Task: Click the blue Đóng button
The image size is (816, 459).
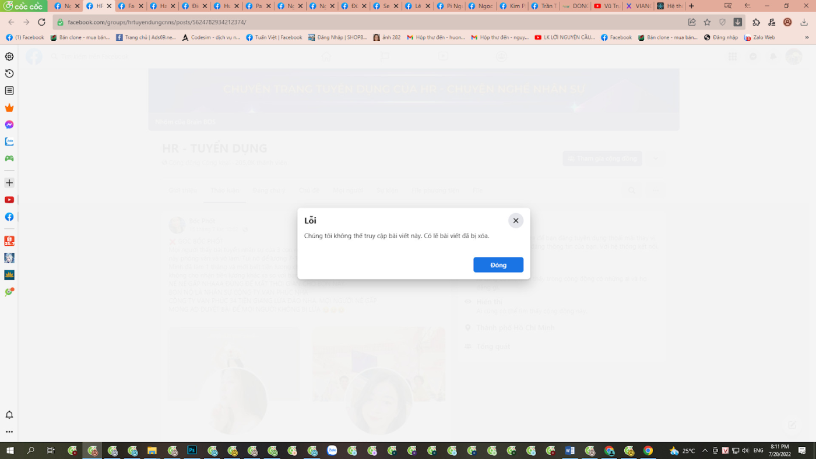Action: pos(498,265)
